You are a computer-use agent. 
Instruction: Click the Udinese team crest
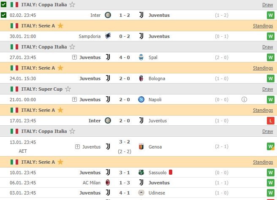[x=141, y=193]
